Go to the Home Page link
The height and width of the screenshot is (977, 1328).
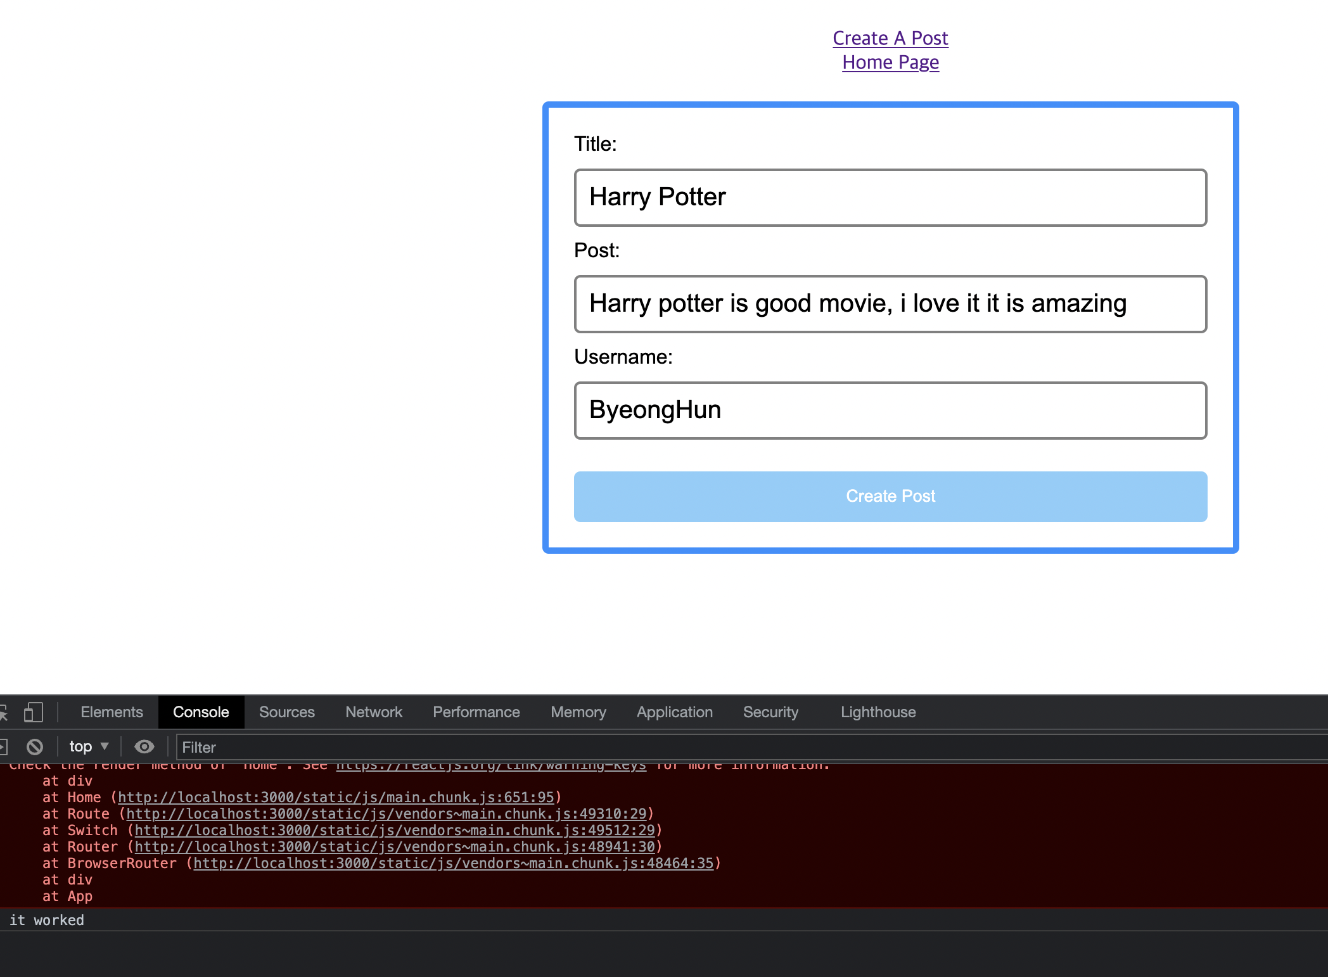click(x=890, y=63)
